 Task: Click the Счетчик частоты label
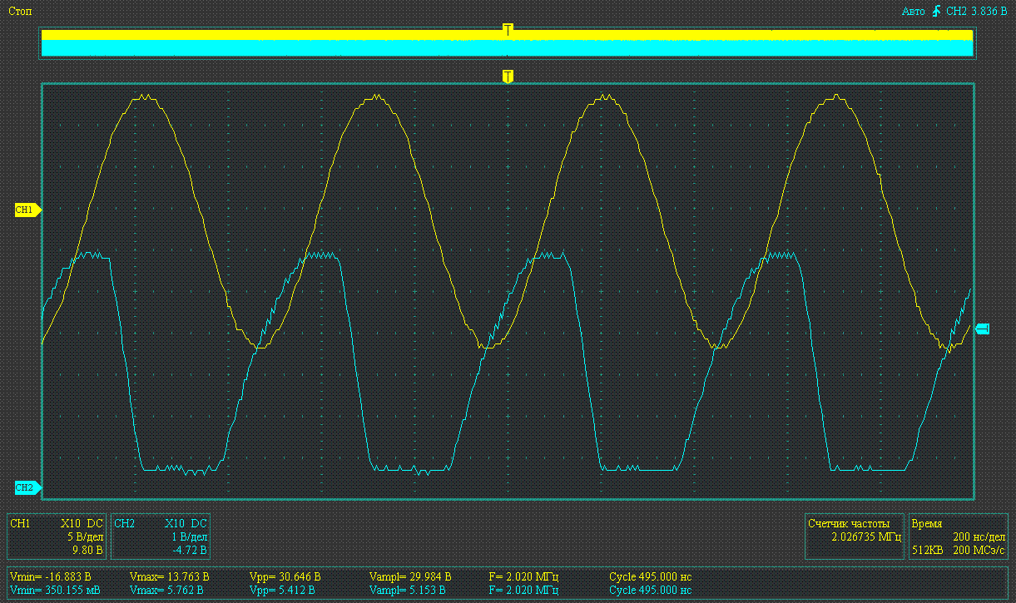[849, 524]
